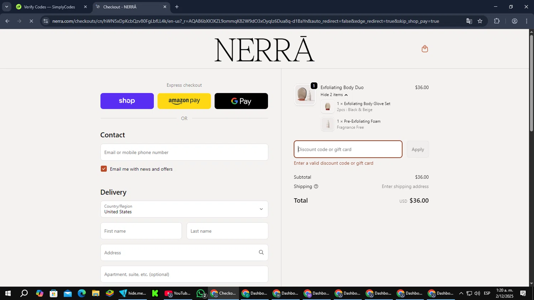
Task: Click the Discount code or gift card field
Action: tap(348, 149)
